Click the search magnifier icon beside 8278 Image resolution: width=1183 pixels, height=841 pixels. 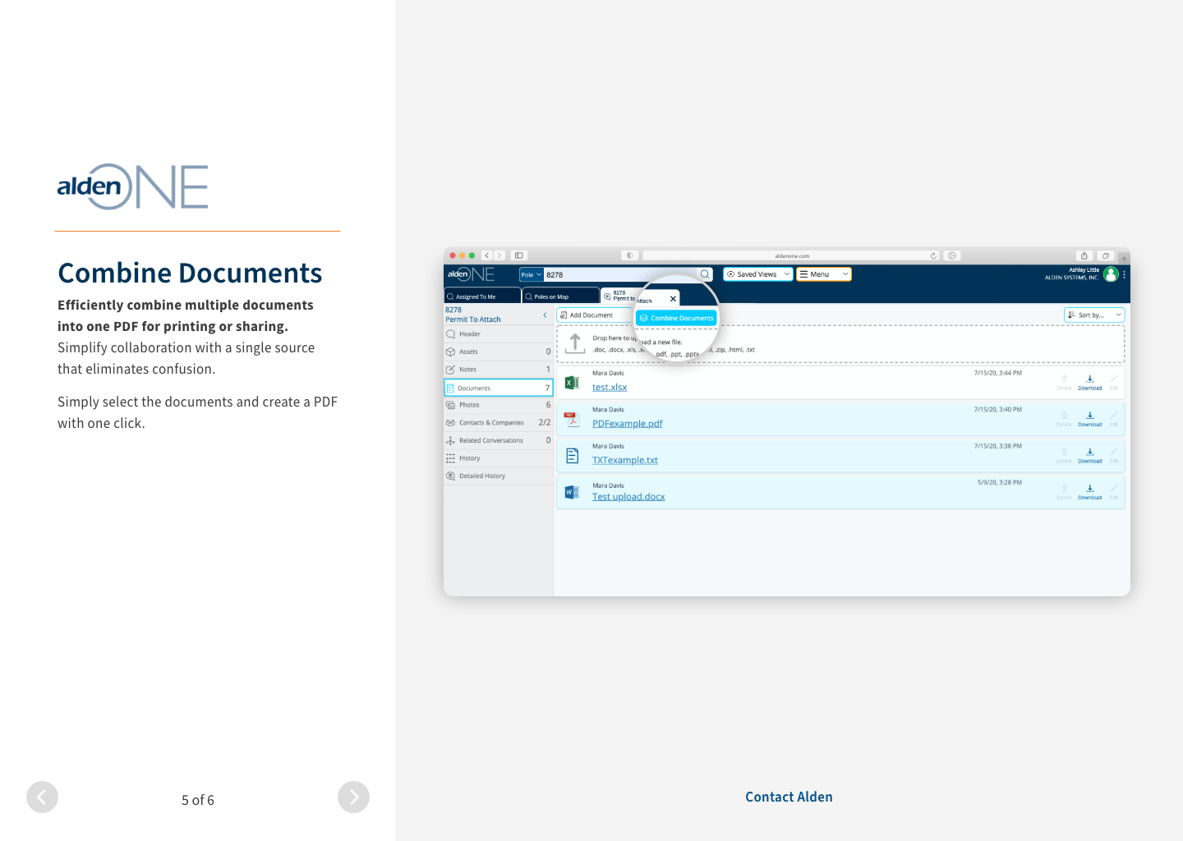tap(705, 274)
